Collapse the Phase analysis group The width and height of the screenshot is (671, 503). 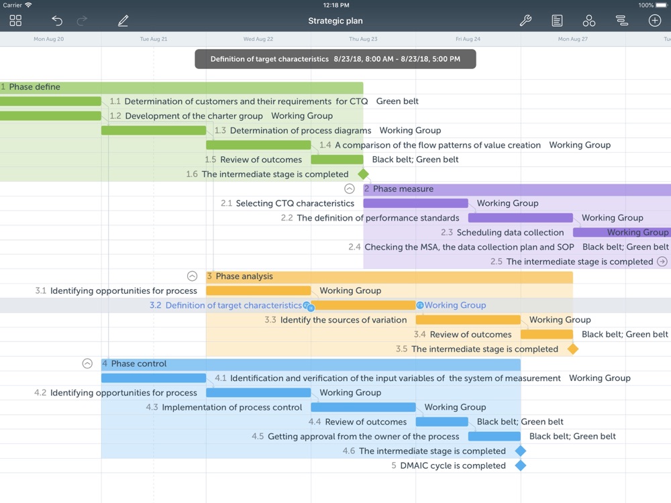click(x=192, y=276)
